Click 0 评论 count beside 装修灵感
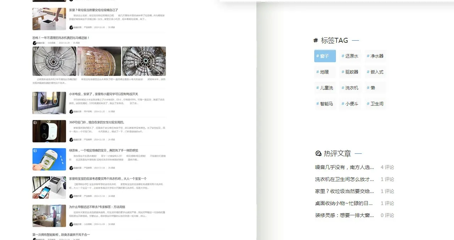The height and width of the screenshot is (240, 454). tap(387, 215)
